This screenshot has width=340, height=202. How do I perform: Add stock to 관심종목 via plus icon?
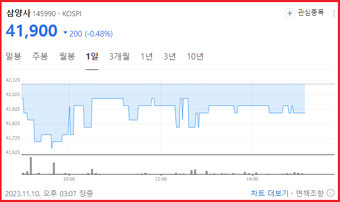pos(289,14)
